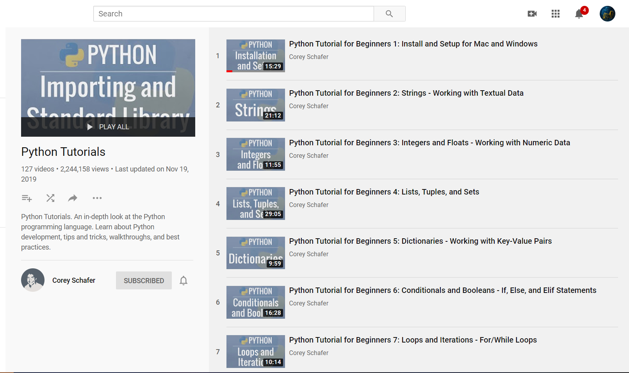Toggle the Subscribed button for Corey Schafer
This screenshot has height=373, width=629.
(x=144, y=280)
